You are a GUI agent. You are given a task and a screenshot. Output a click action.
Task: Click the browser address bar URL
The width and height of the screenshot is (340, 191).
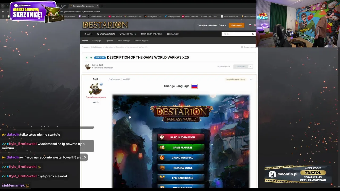pos(80,11)
